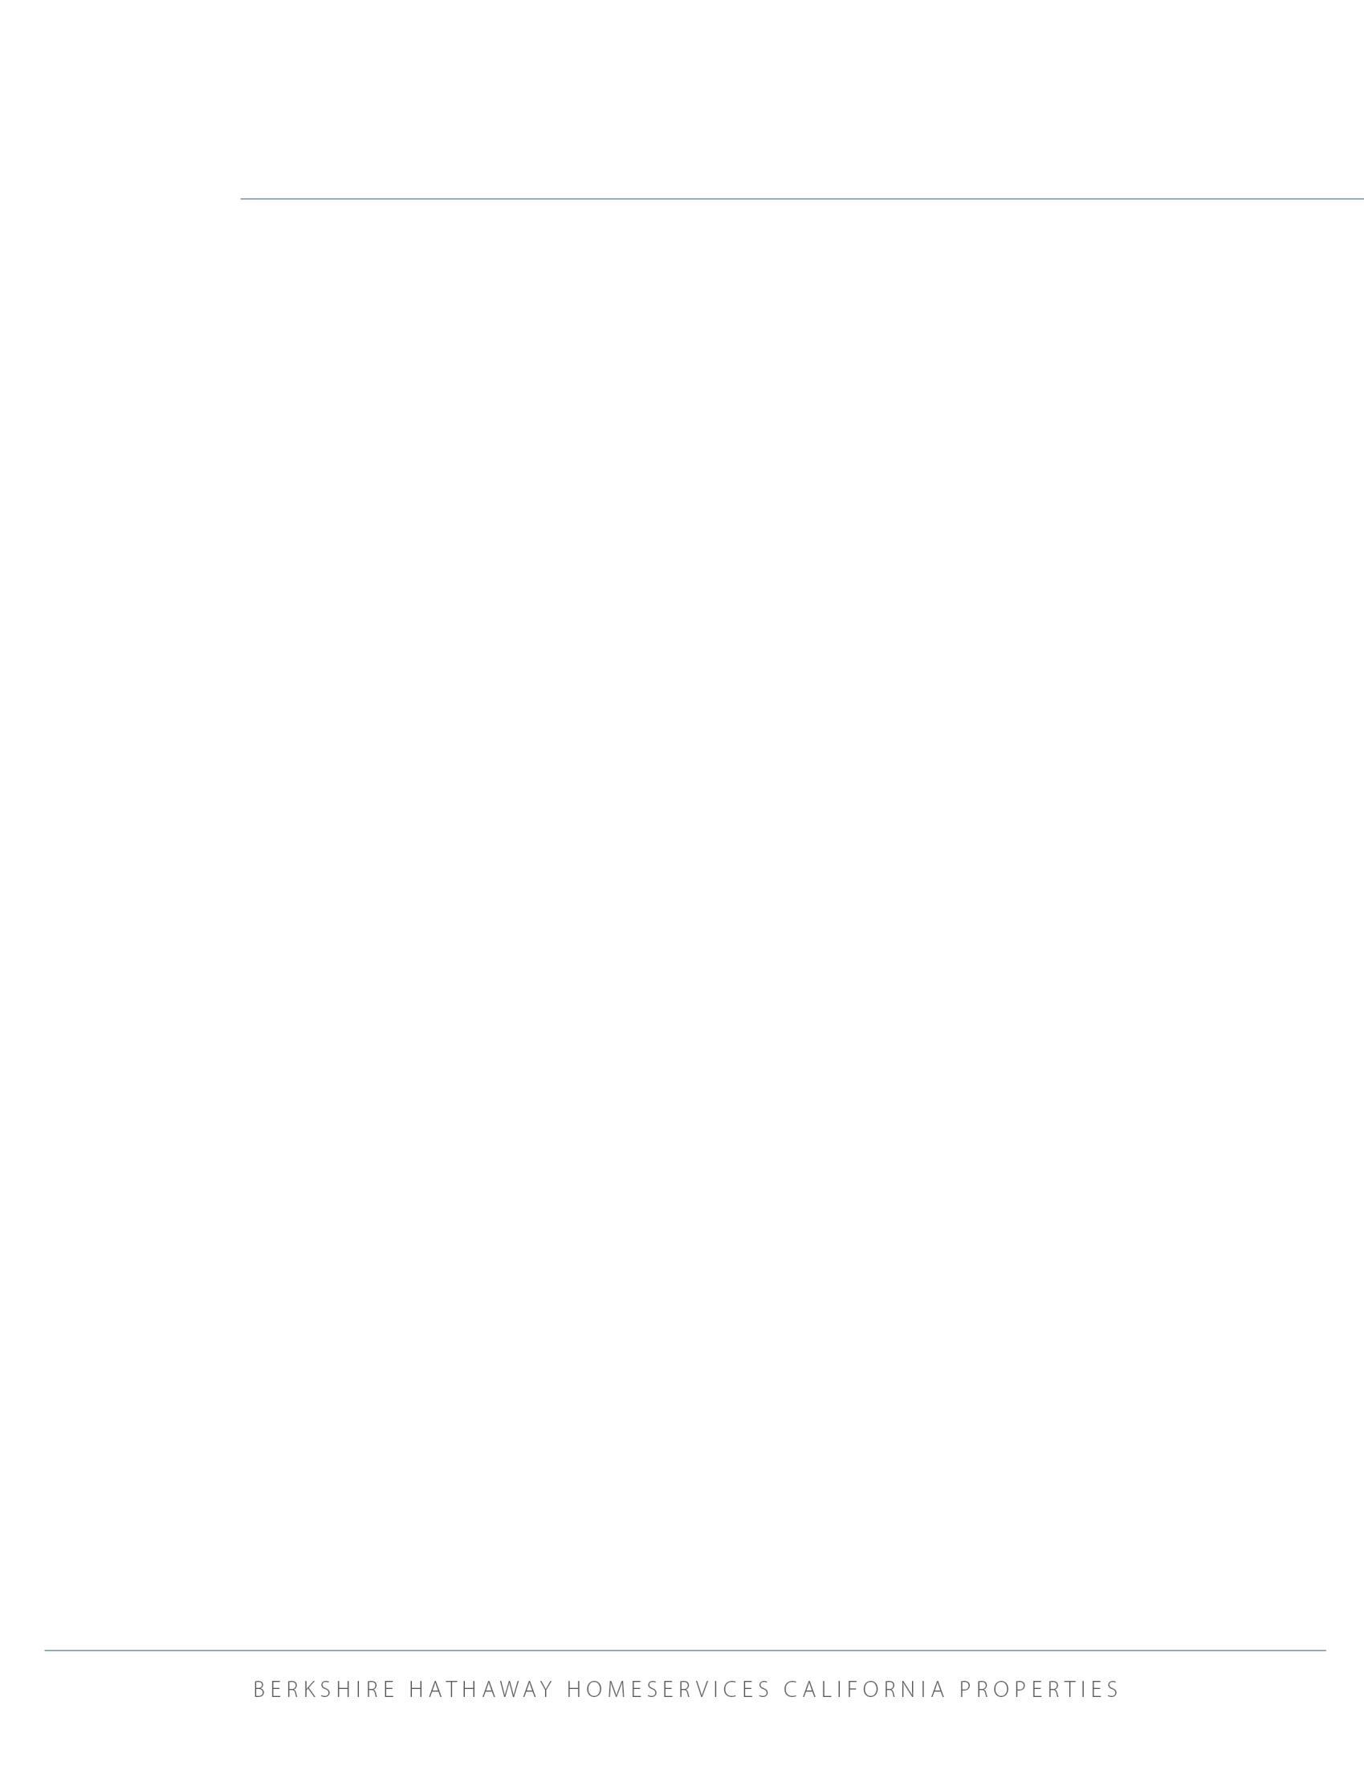Click the word BERKSHIRE in the footer
Image resolution: width=1364 pixels, height=1766 pixels.
click(x=324, y=1689)
